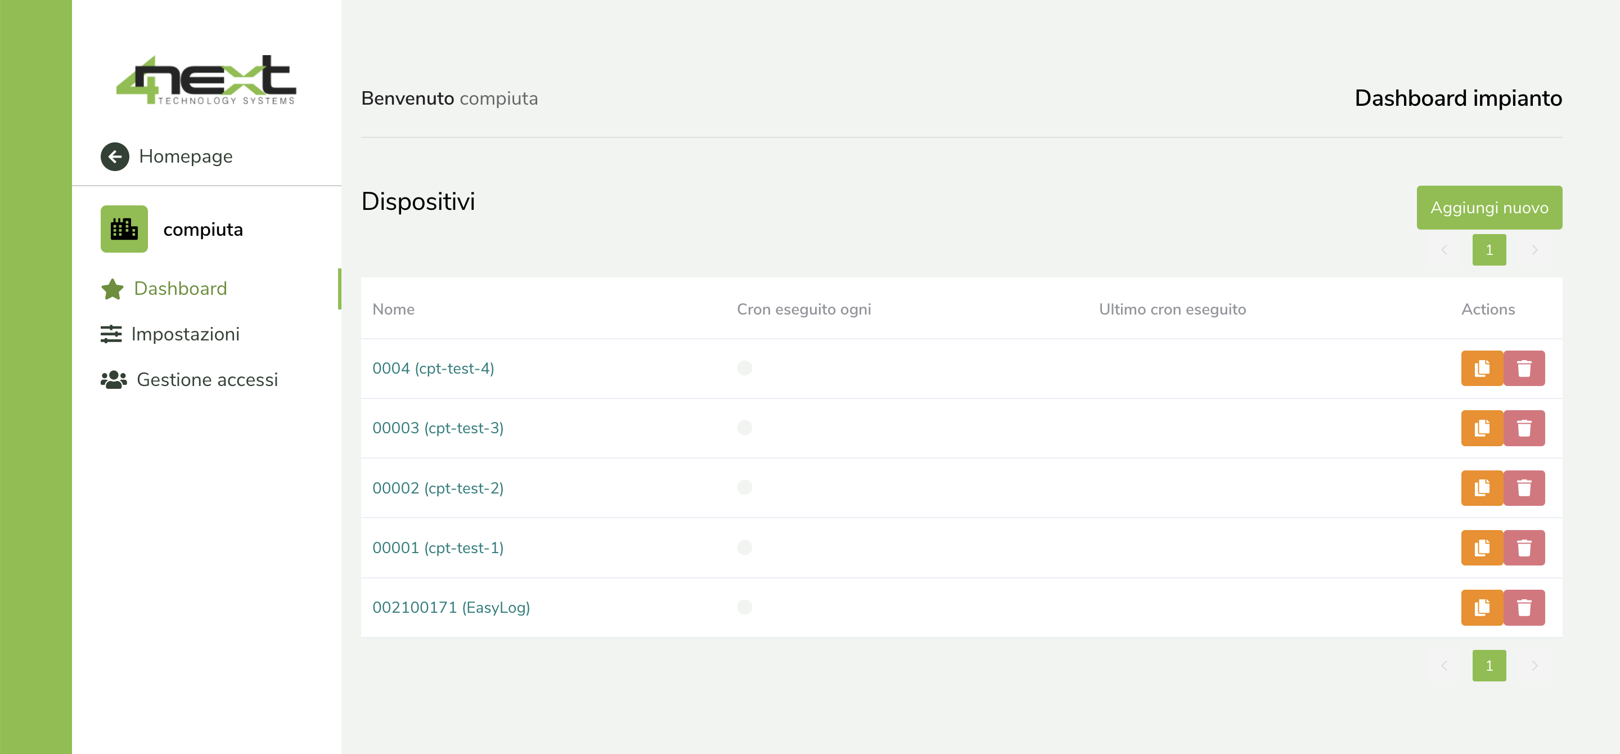
Task: Click status dot for 00001 (cpt-test-1)
Action: coord(744,547)
